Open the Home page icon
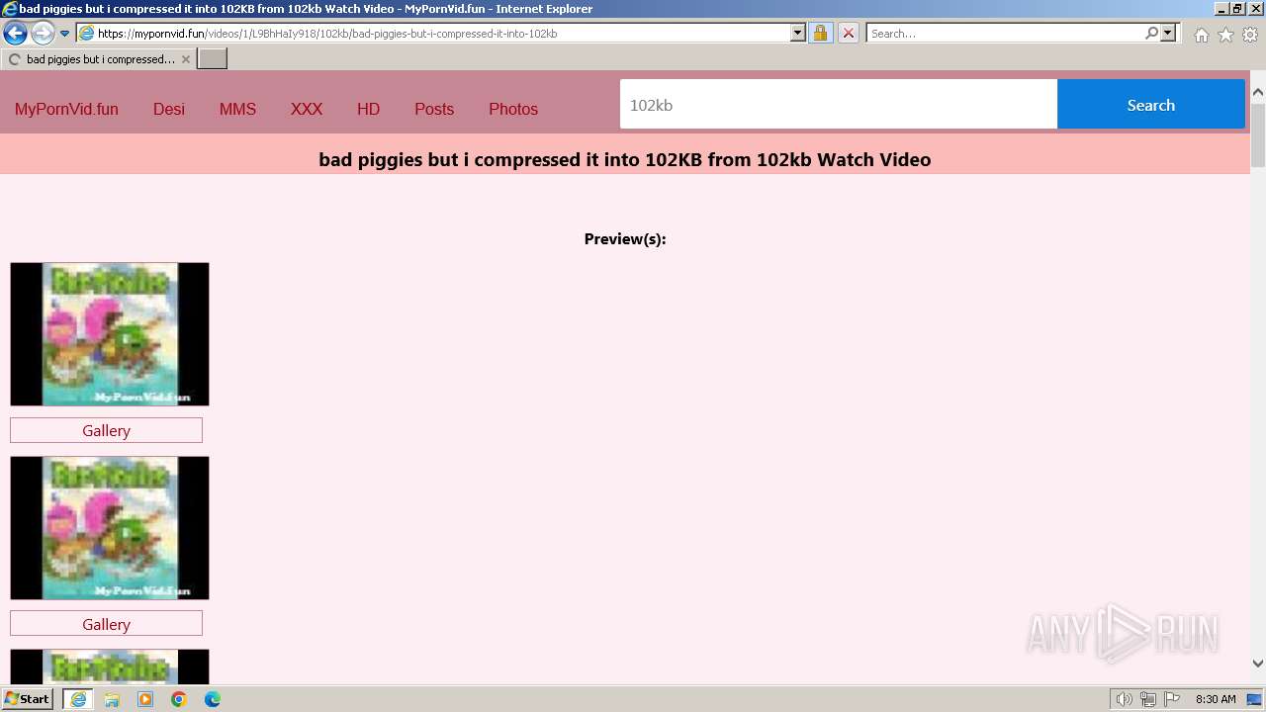 (1201, 35)
